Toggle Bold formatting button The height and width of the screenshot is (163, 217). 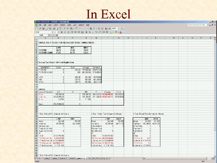tap(62, 32)
